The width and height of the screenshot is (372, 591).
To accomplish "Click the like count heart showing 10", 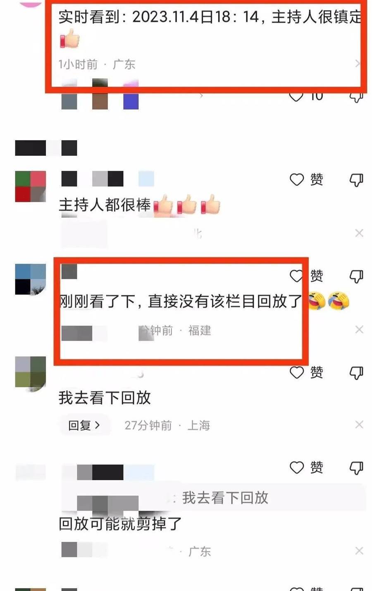I will coord(306,96).
